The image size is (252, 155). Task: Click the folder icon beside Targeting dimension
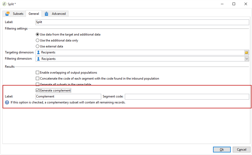point(246,52)
